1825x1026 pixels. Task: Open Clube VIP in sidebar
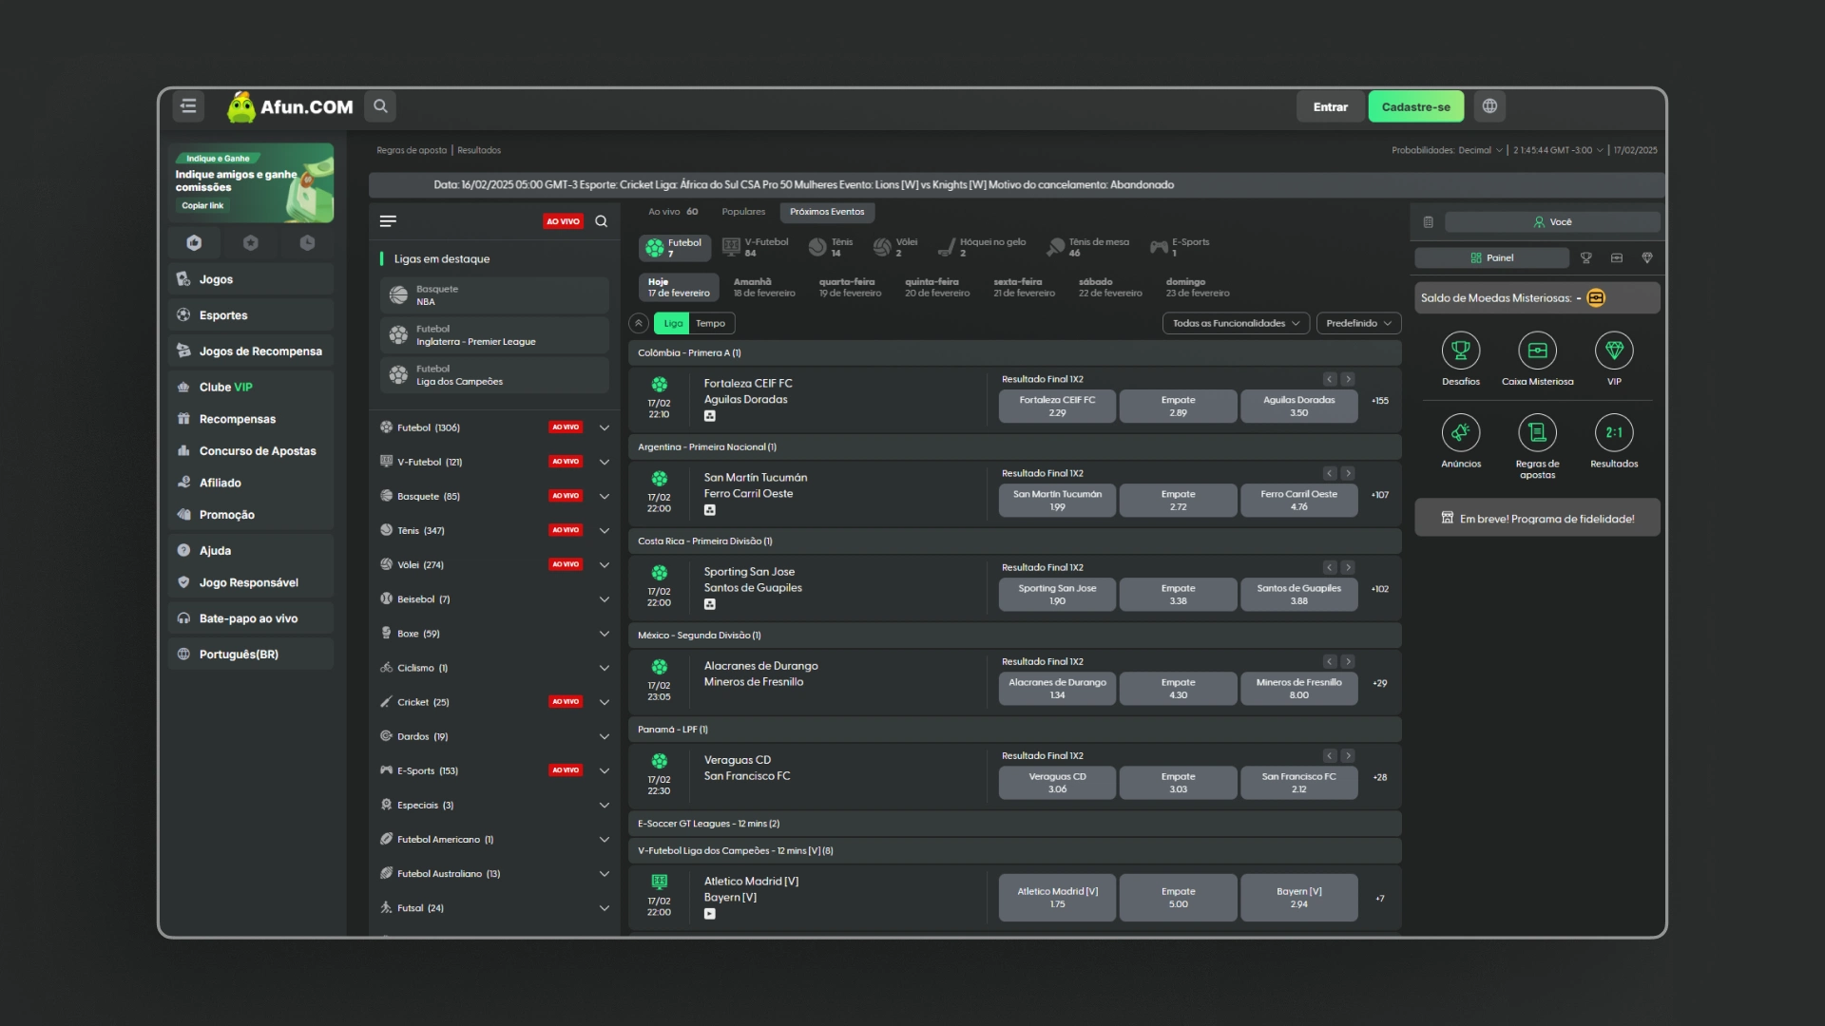click(251, 387)
